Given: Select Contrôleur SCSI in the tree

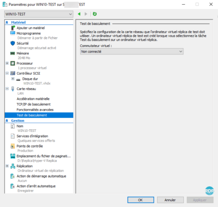Looking at the screenshot, I should point(28,73).
